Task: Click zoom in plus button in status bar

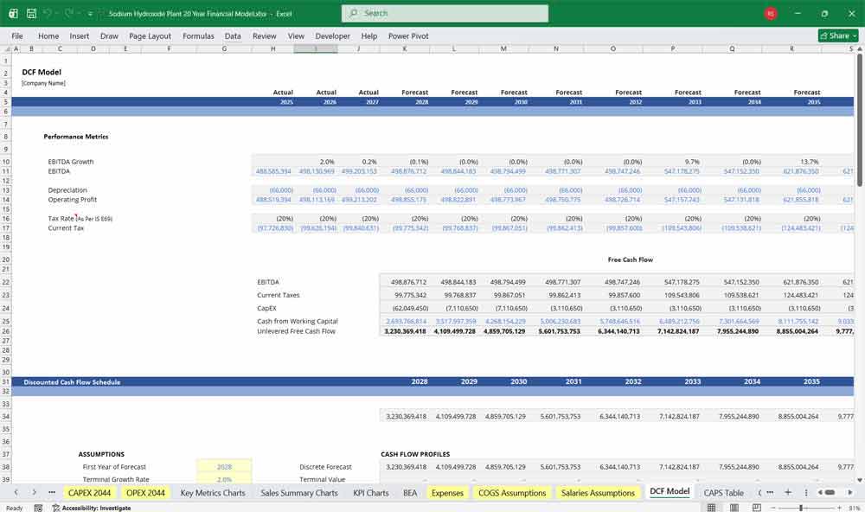Action: (x=839, y=506)
